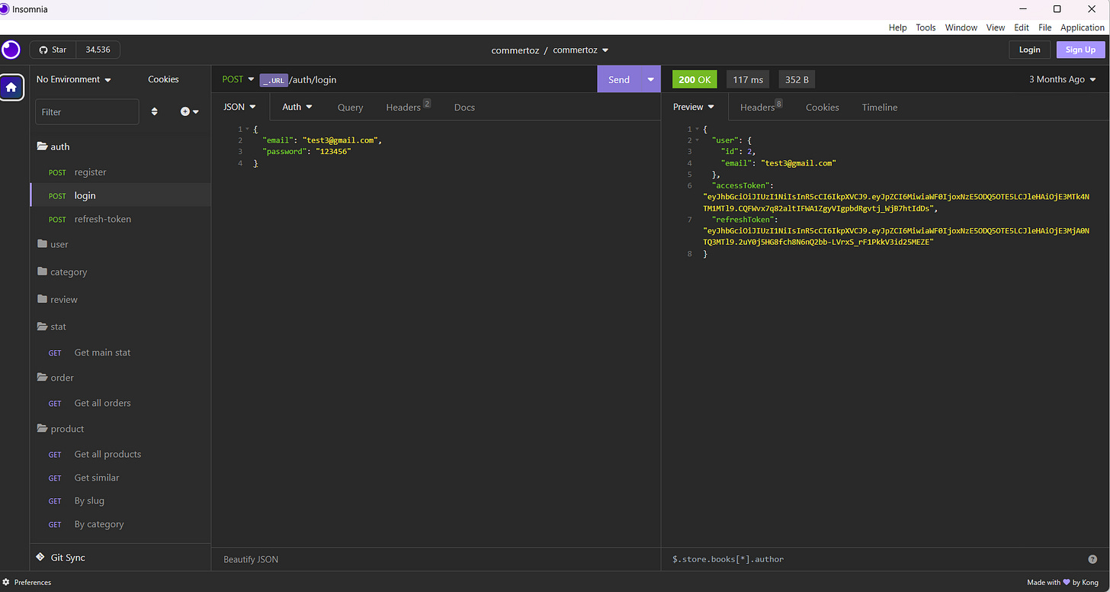This screenshot has height=592, width=1110.
Task: Click the 34,536 star count
Action: pos(98,50)
